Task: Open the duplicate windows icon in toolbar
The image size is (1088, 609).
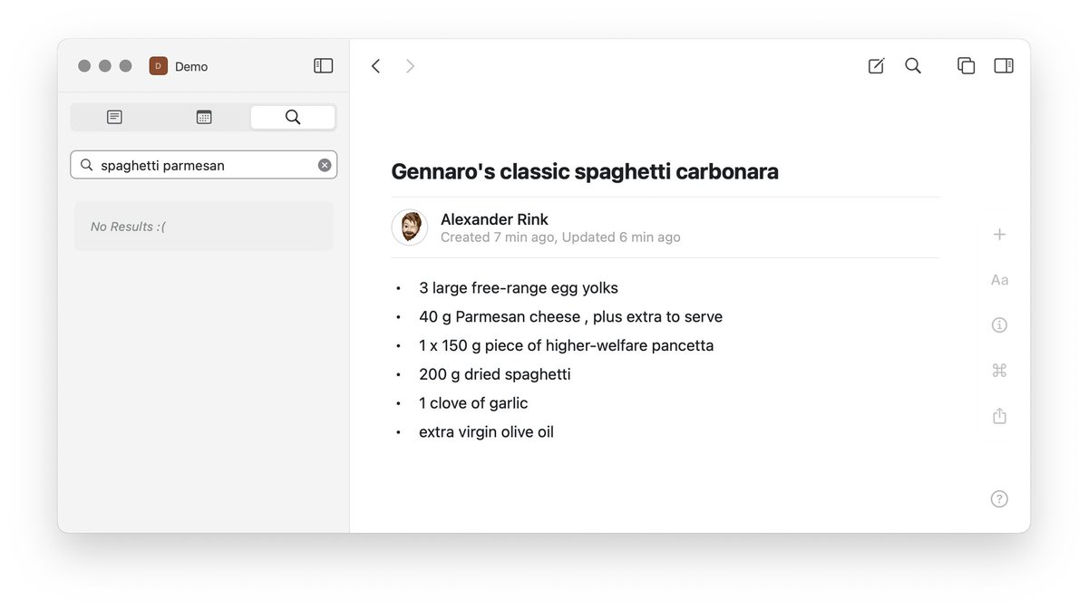Action: pyautogui.click(x=967, y=65)
